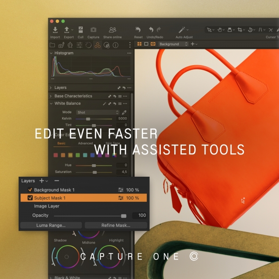Open the tethered Capture camera tool tab
Screen dimensions: 279x279
[x=61, y=45]
